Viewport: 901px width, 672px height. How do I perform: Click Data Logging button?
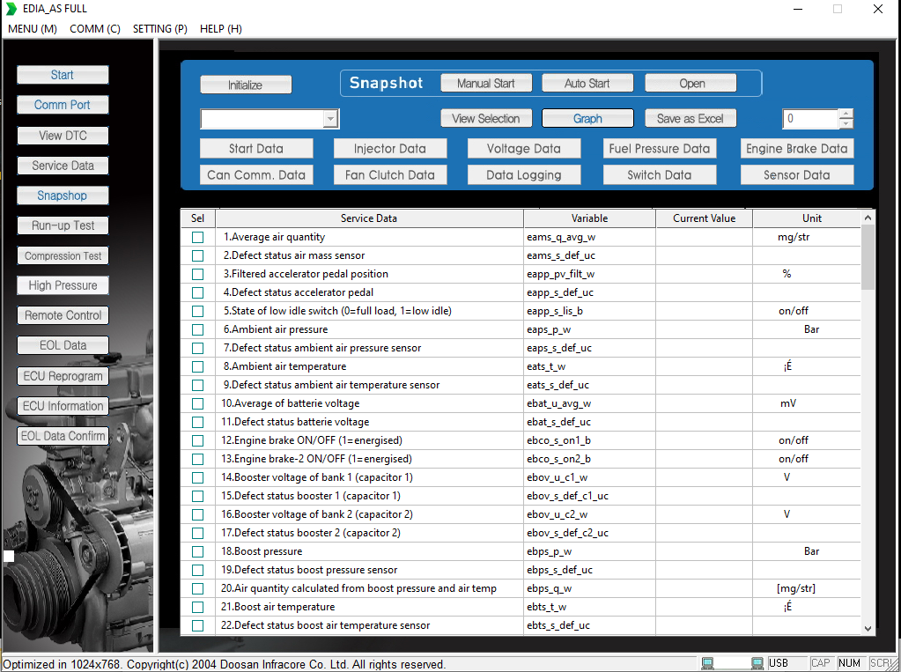(x=524, y=174)
